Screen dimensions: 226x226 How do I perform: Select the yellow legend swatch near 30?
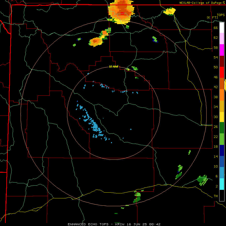(222, 117)
